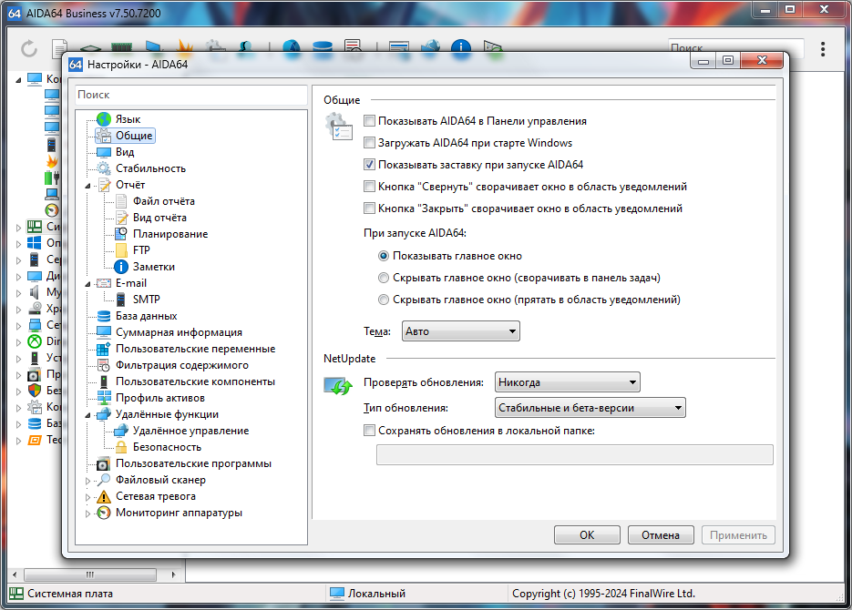Image resolution: width=852 pixels, height=610 pixels.
Task: Click the Report page icon in main toolbar
Action: [59, 49]
